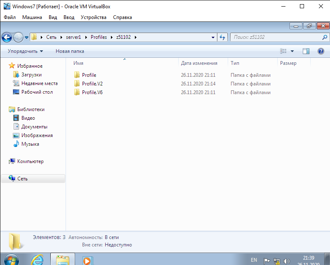330x265 pixels.
Task: Open the Машина menu
Action: click(32, 17)
